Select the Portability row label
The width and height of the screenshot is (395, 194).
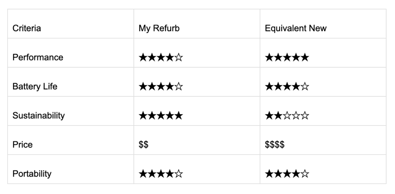coord(32,174)
